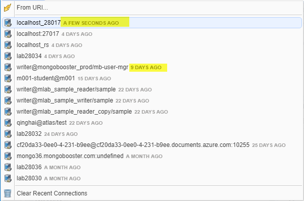Select localhost:27017 connection entry
Screen dimensions: 304x201
152,34
